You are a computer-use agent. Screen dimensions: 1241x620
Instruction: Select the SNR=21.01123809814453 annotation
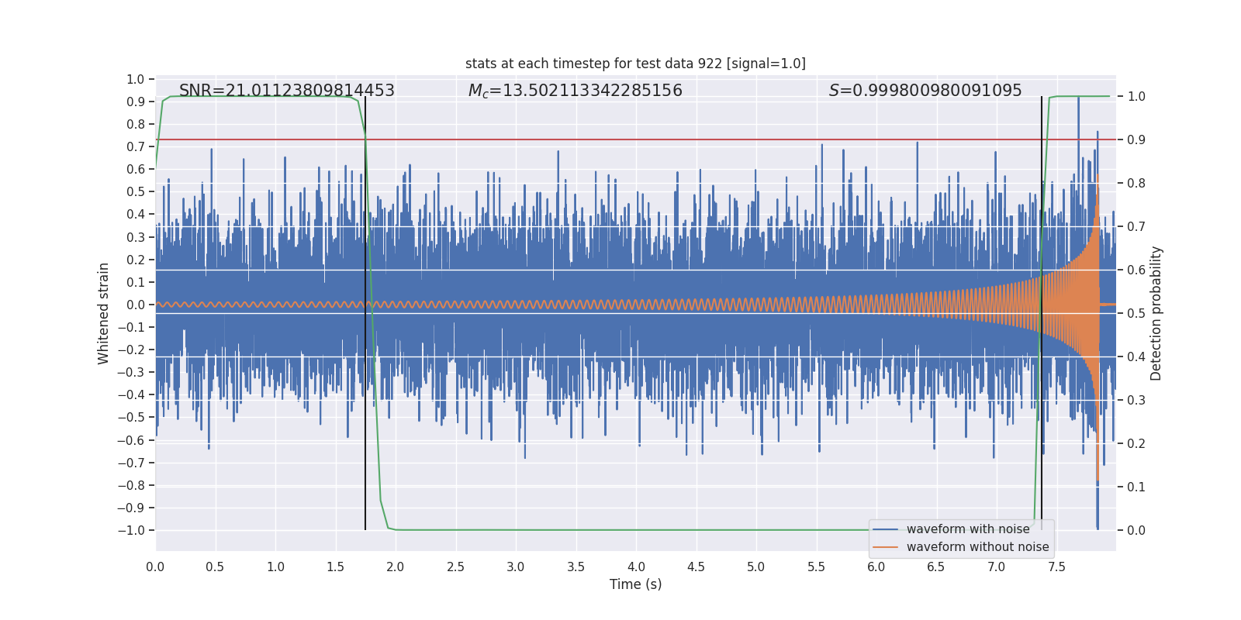[x=287, y=91]
